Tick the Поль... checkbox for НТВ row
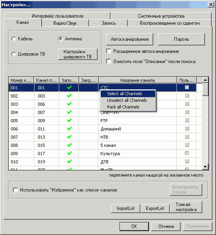The image size is (216, 235). pyautogui.click(x=187, y=137)
